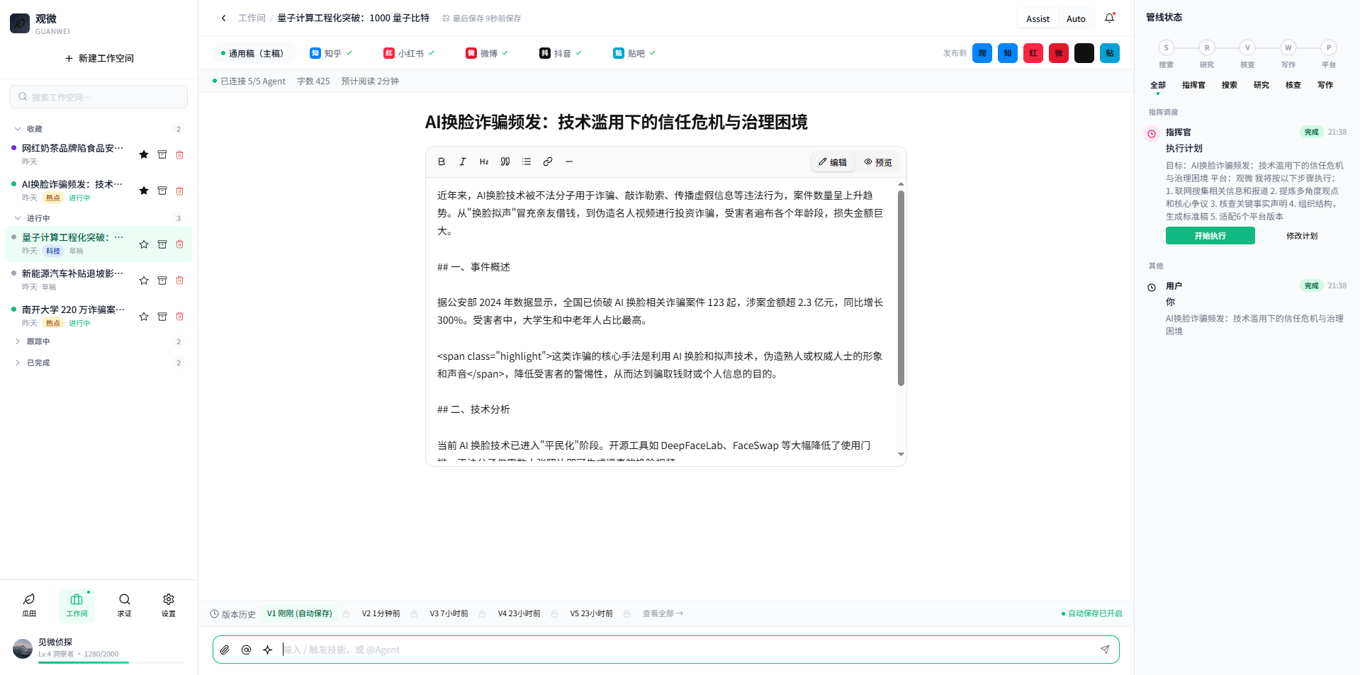Go back with the left arrow icon
The width and height of the screenshot is (1360, 675).
click(224, 18)
